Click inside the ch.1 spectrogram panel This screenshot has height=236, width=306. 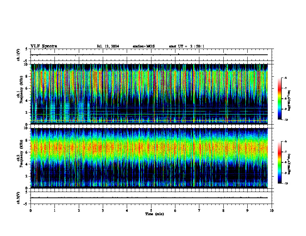pyautogui.click(x=149, y=94)
